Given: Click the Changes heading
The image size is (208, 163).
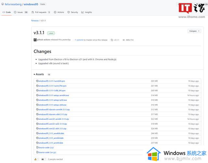Looking at the screenshot, I should point(43,51).
